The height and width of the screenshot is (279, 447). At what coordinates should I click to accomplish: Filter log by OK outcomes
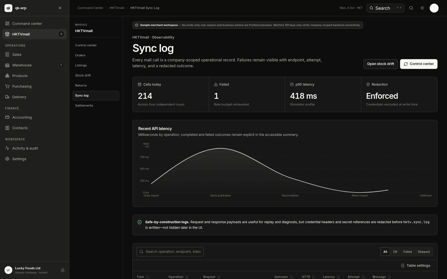(395, 252)
